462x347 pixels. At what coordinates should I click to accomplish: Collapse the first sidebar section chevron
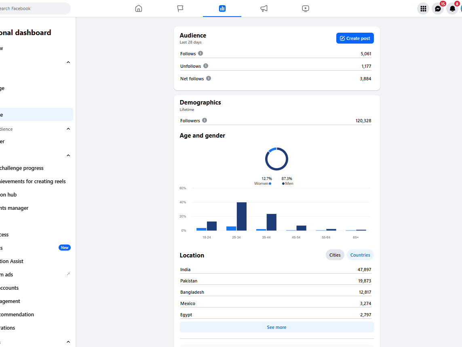pyautogui.click(x=68, y=63)
